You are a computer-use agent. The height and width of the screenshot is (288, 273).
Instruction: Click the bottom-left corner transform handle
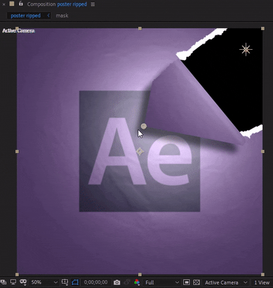tap(17, 274)
